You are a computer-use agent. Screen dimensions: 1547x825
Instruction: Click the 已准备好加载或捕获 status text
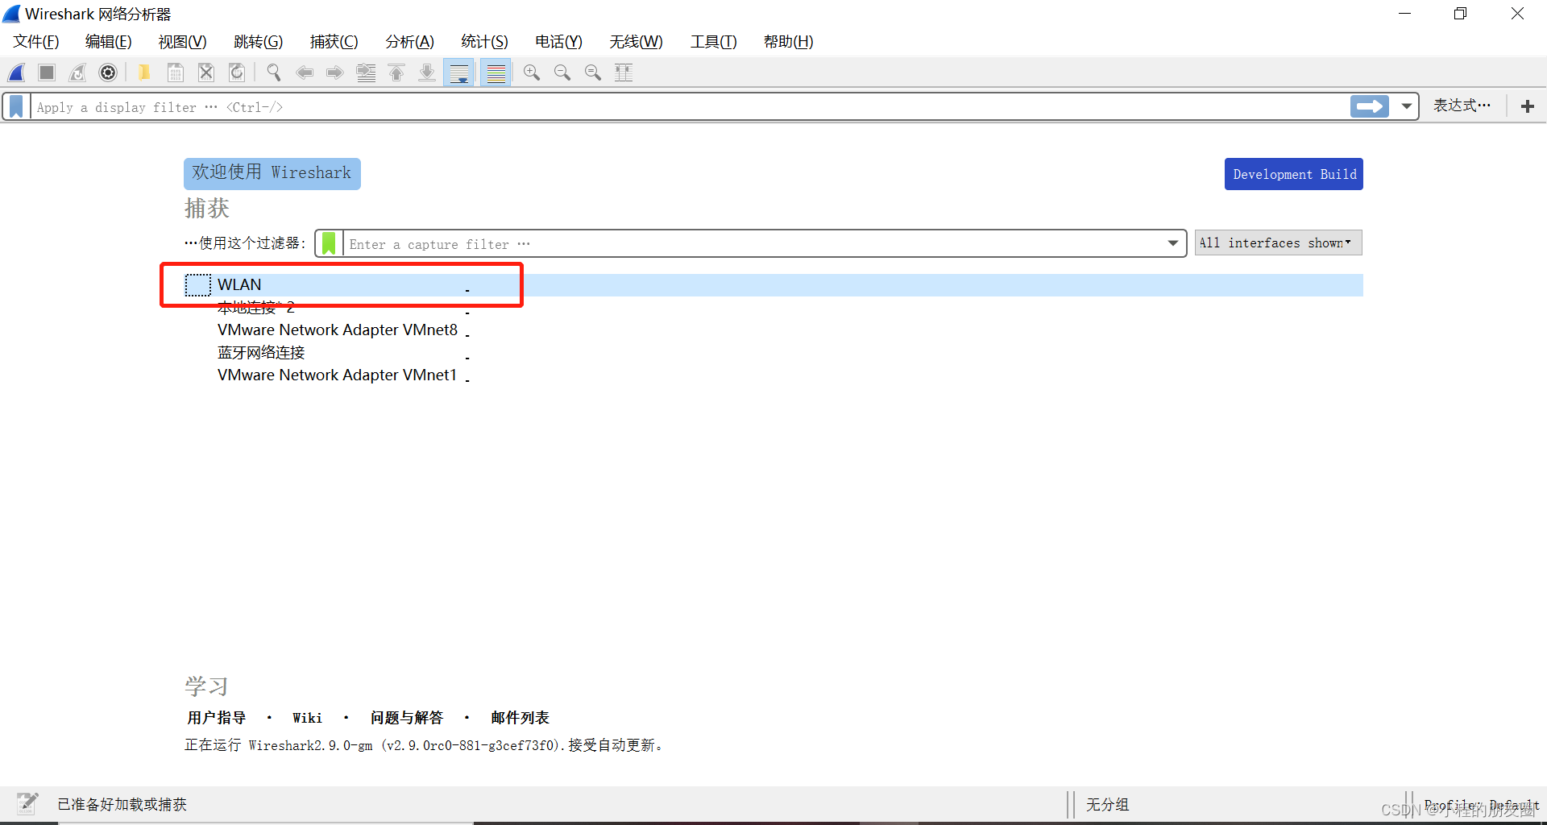(x=122, y=804)
